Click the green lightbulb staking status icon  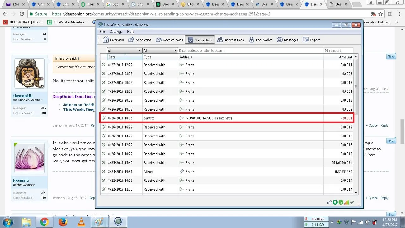tap(335, 202)
